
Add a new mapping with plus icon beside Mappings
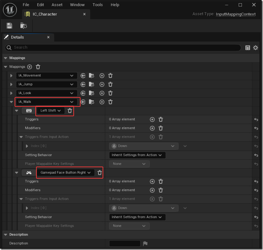(30, 67)
